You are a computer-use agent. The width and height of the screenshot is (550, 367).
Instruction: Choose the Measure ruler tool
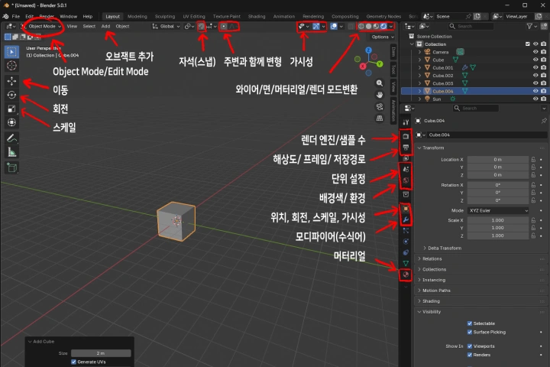[11, 152]
